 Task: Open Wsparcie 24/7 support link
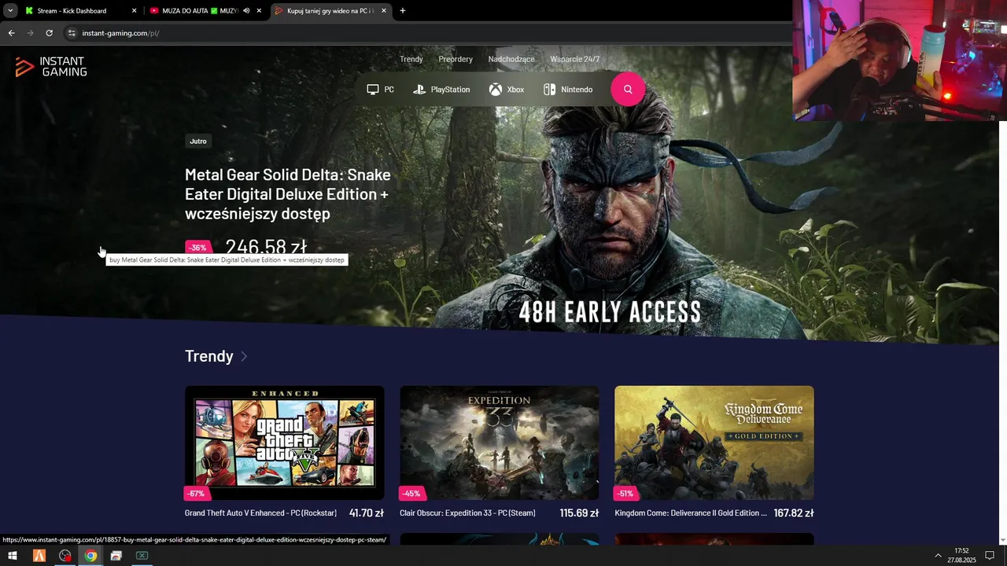coord(575,59)
